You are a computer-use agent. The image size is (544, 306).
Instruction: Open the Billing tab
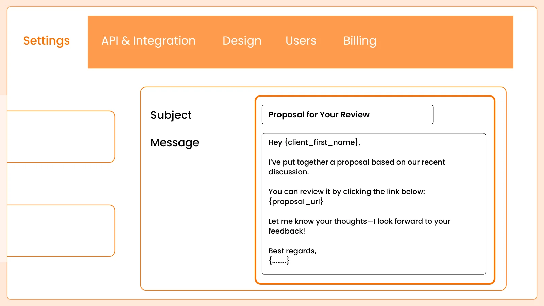pos(360,41)
